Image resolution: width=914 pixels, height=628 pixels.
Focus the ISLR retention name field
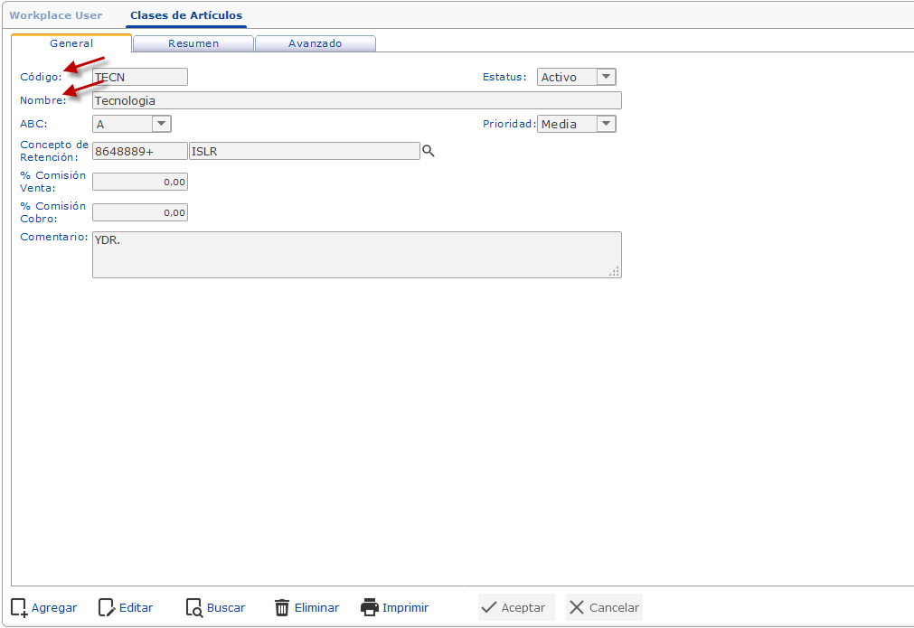[305, 151]
